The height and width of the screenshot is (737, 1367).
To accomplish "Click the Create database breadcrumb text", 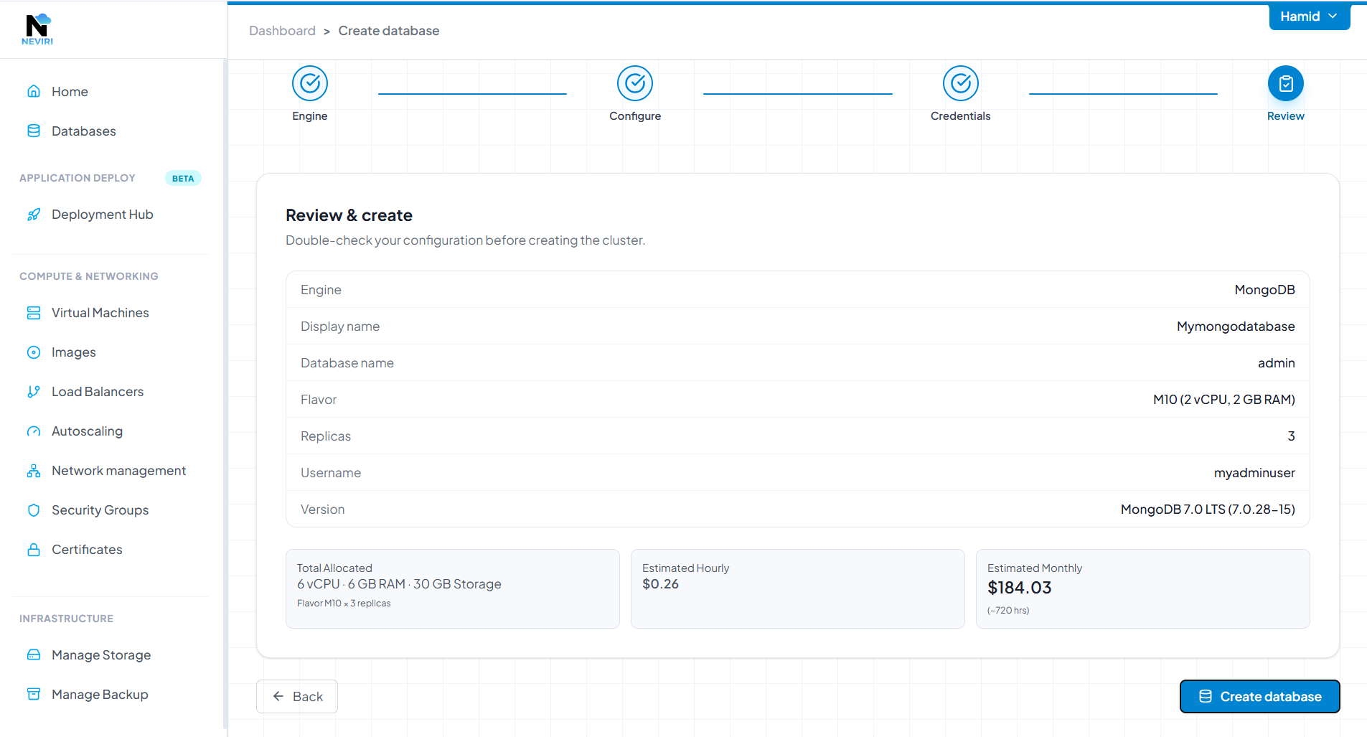I will click(389, 31).
